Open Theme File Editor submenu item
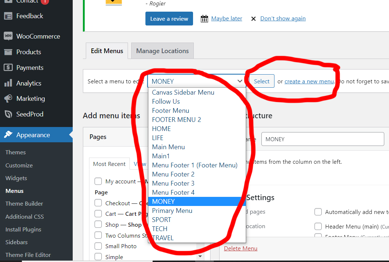389x262 pixels. click(x=28, y=255)
